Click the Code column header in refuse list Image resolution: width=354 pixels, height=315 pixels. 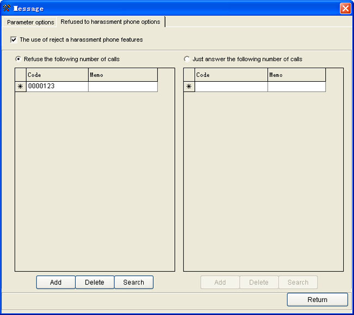pyautogui.click(x=57, y=75)
